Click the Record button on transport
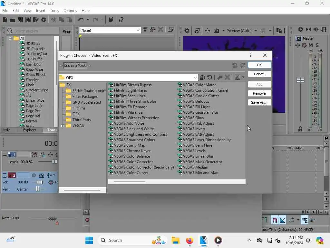Image resolution: width=330 pixels, height=248 pixels. 87,220
